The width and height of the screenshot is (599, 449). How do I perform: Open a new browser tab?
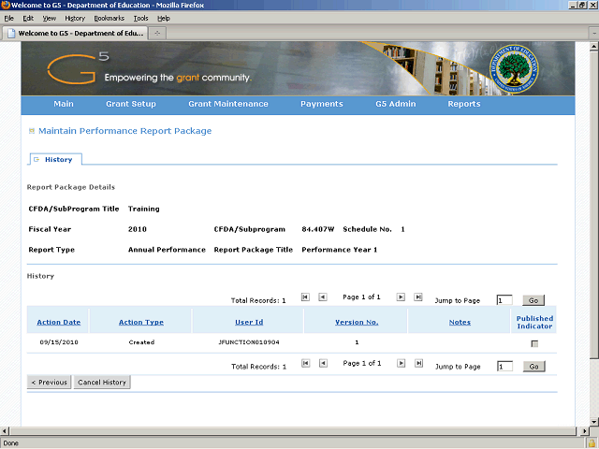point(157,34)
